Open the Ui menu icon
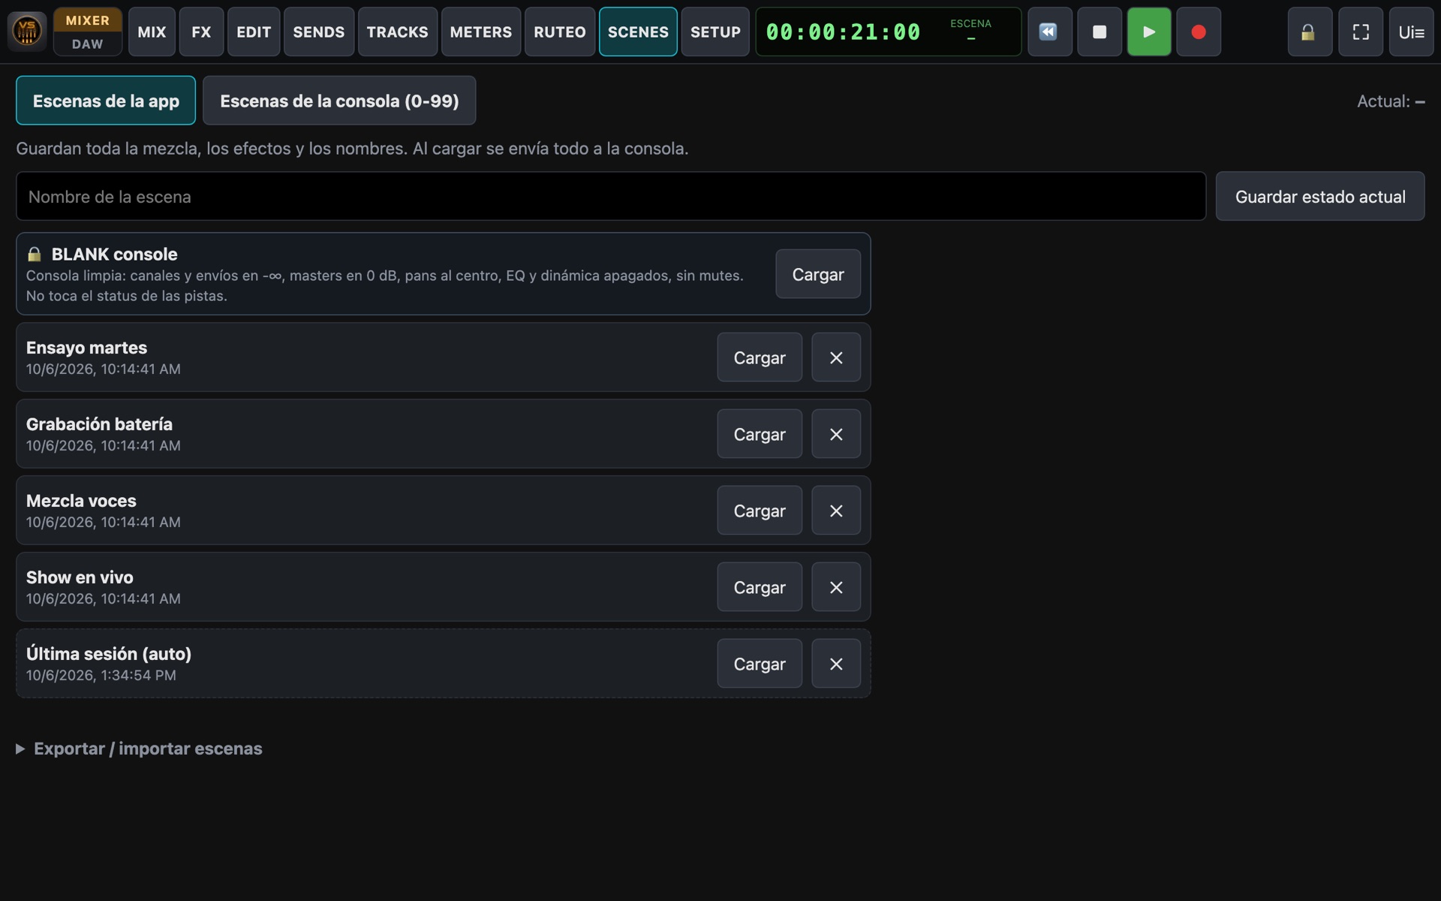1441x901 pixels. [x=1411, y=32]
